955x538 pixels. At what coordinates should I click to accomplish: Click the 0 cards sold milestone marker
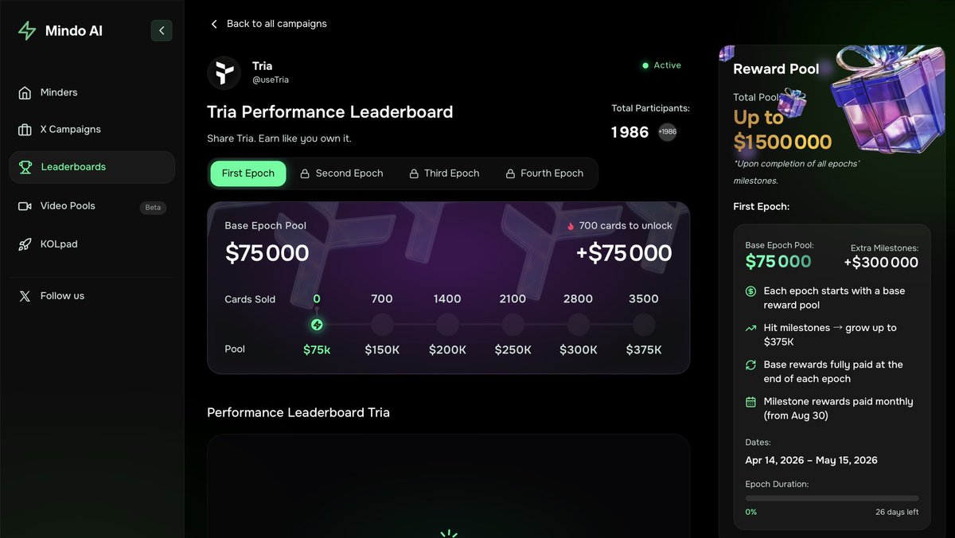pos(317,325)
